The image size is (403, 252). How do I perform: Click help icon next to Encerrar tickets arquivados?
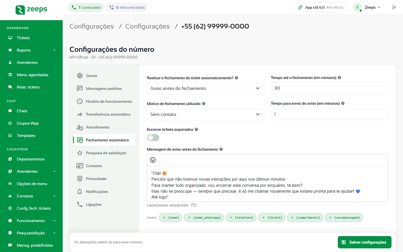pyautogui.click(x=196, y=129)
